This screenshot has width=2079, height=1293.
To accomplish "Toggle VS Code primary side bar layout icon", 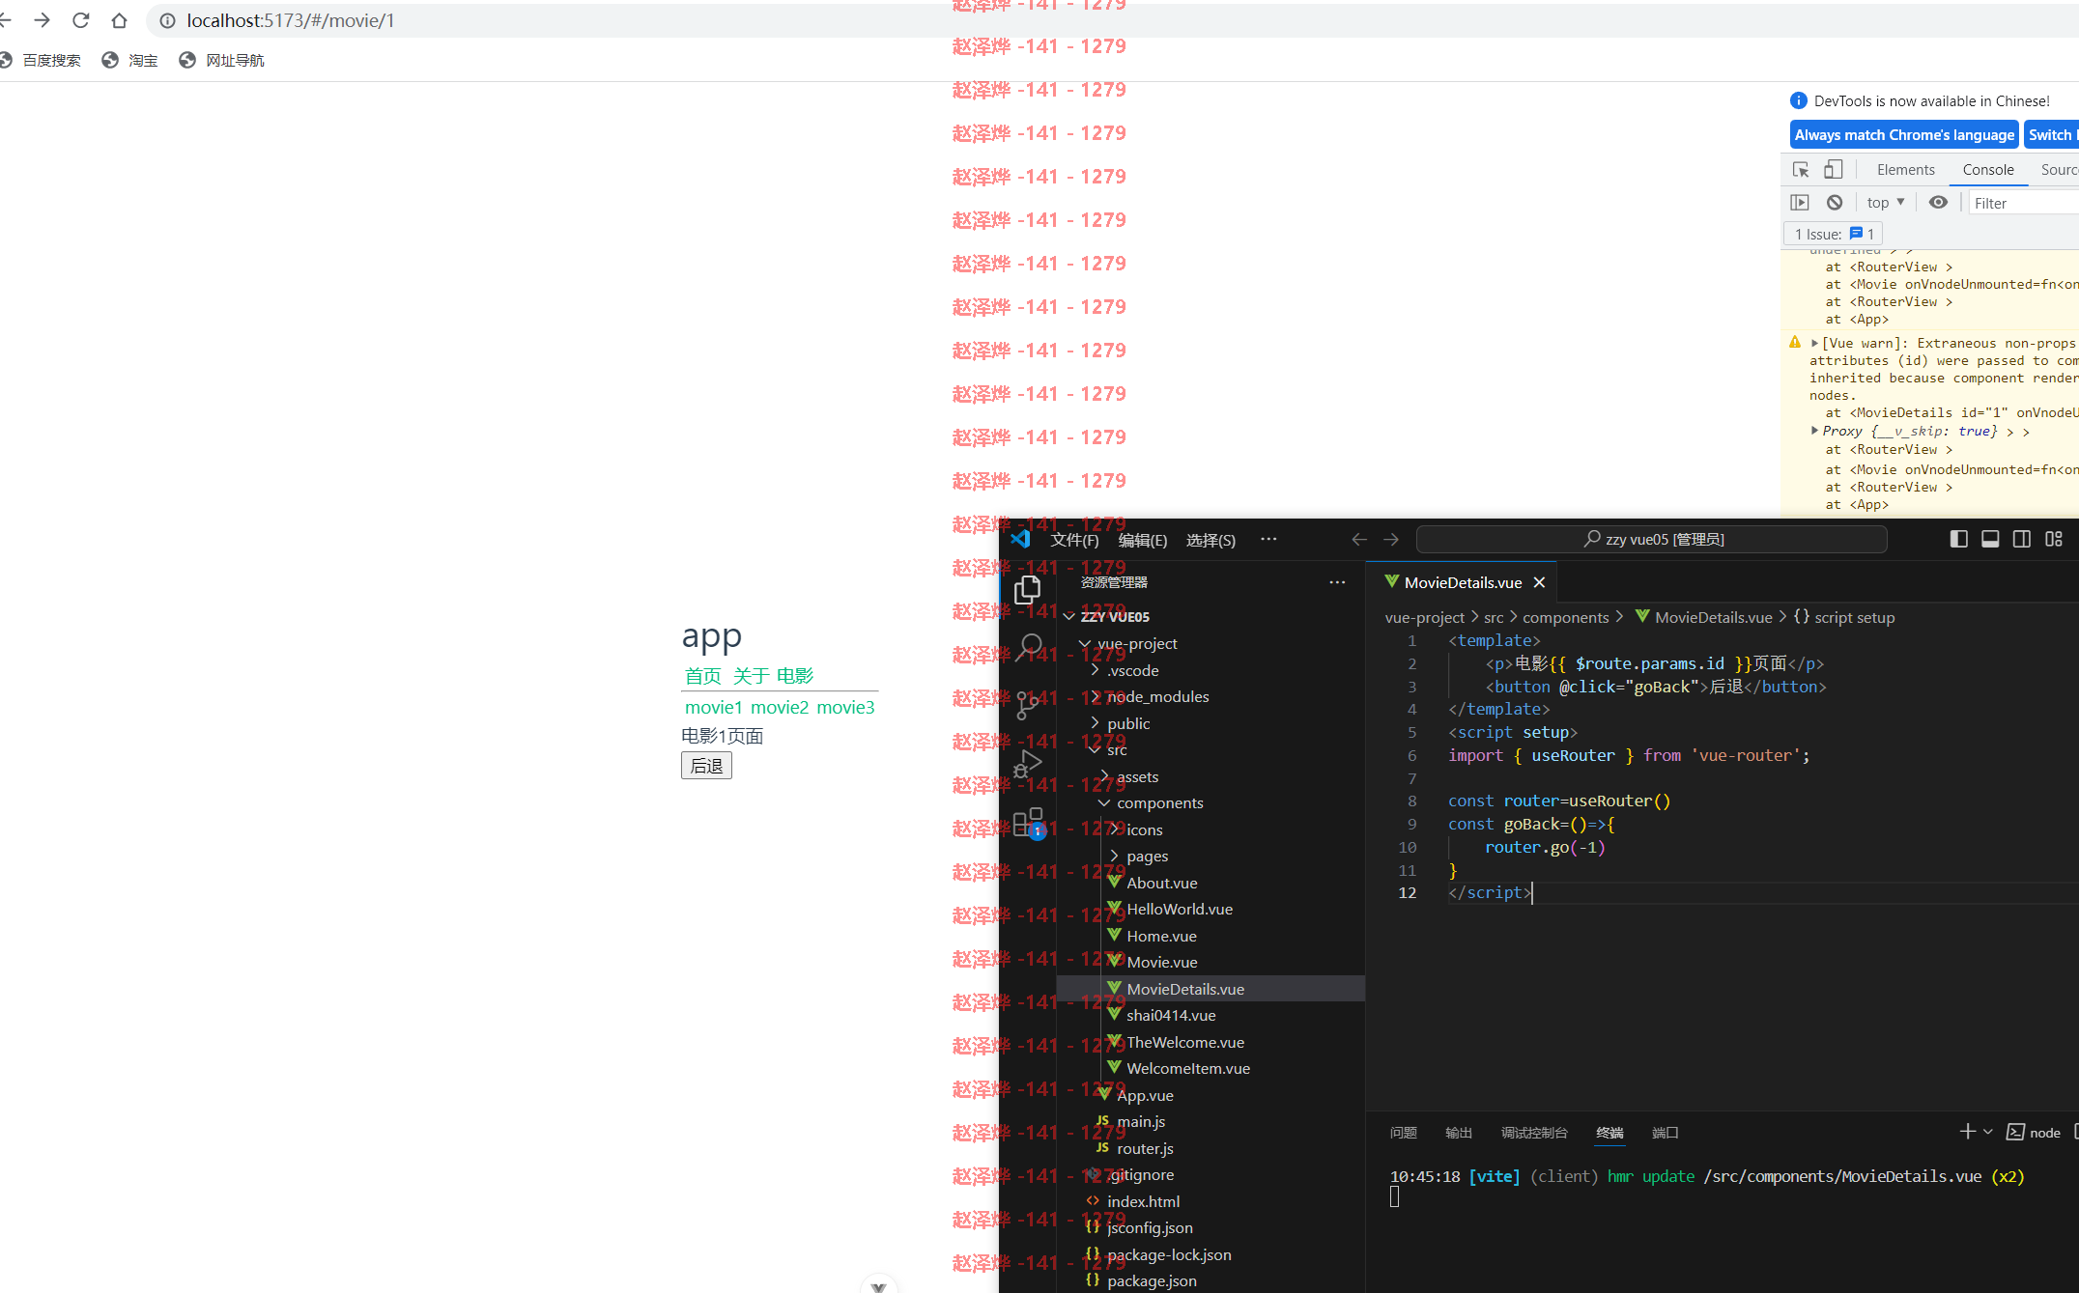I will 1959,539.
